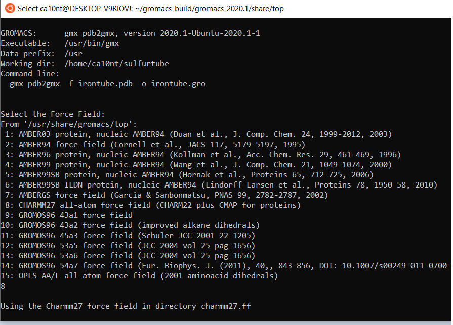The width and height of the screenshot is (453, 325).
Task: Click option 1: AMBER03 protein force field
Action: [x=198, y=134]
